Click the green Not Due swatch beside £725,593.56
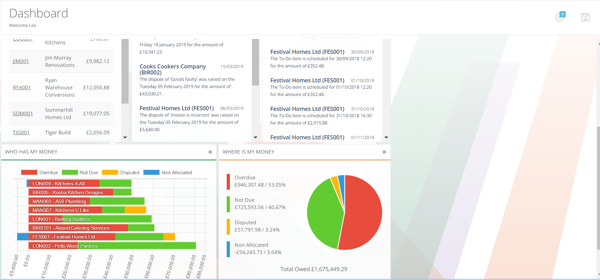 [x=228, y=204]
